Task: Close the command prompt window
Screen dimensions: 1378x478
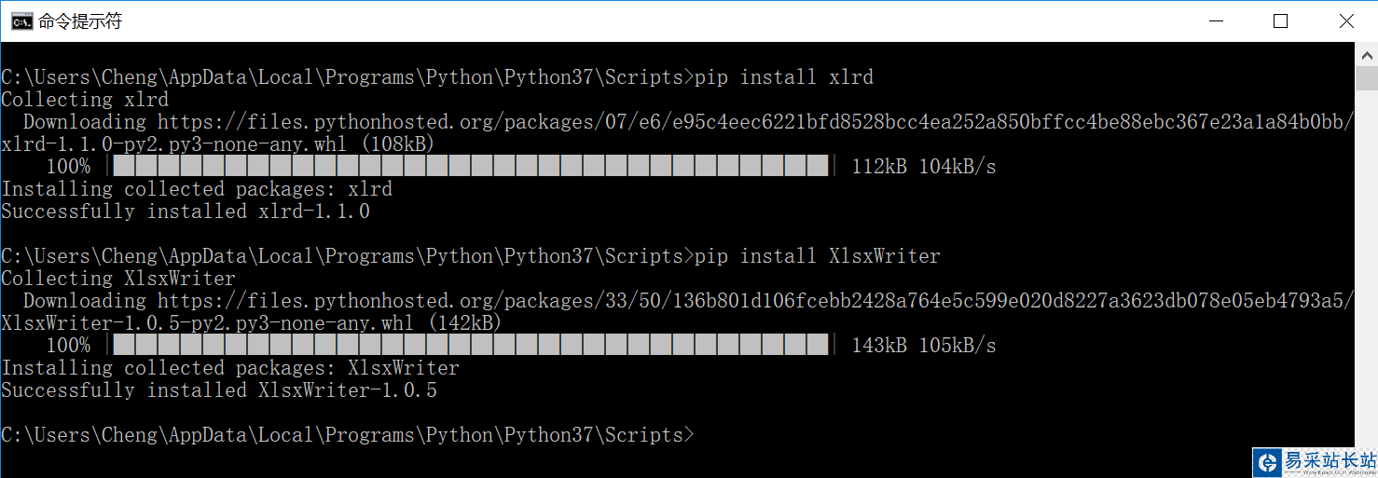Action: (x=1346, y=20)
